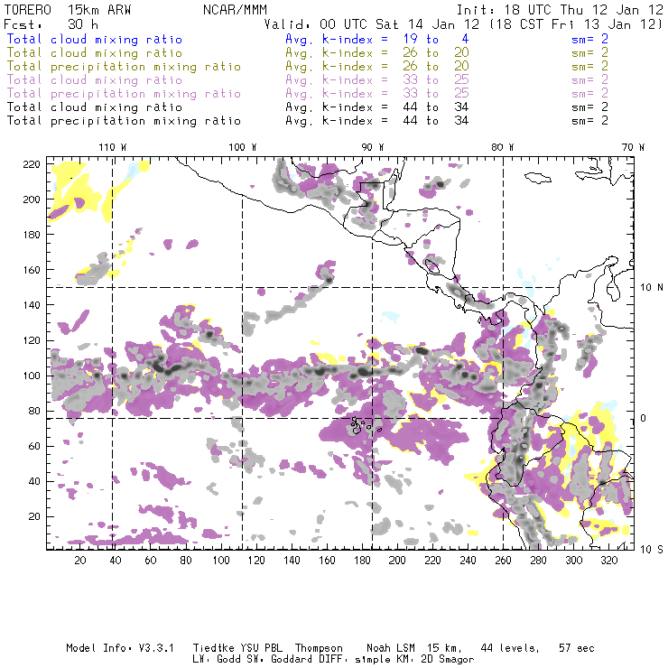Click the pink 'Total precipitation mixing ratio' legend label
668x668 pixels.
coord(124,94)
